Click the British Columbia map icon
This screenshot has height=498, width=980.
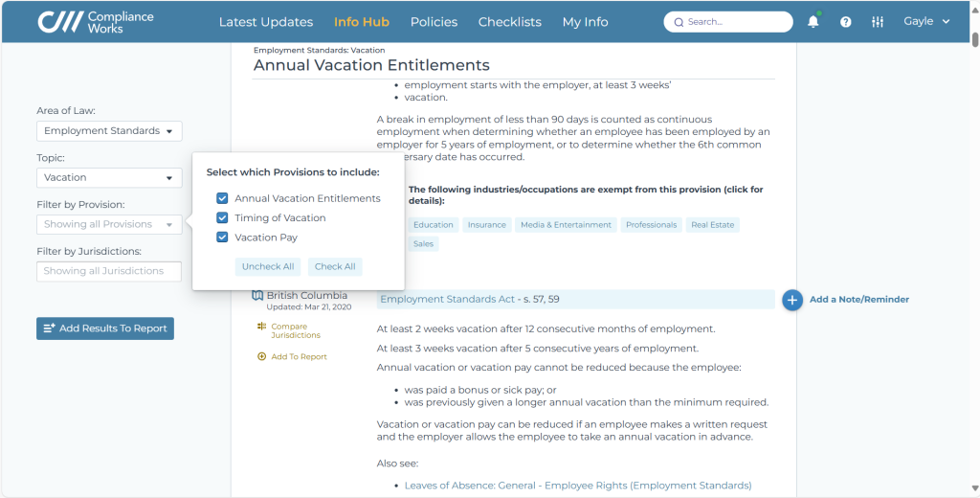click(x=257, y=295)
